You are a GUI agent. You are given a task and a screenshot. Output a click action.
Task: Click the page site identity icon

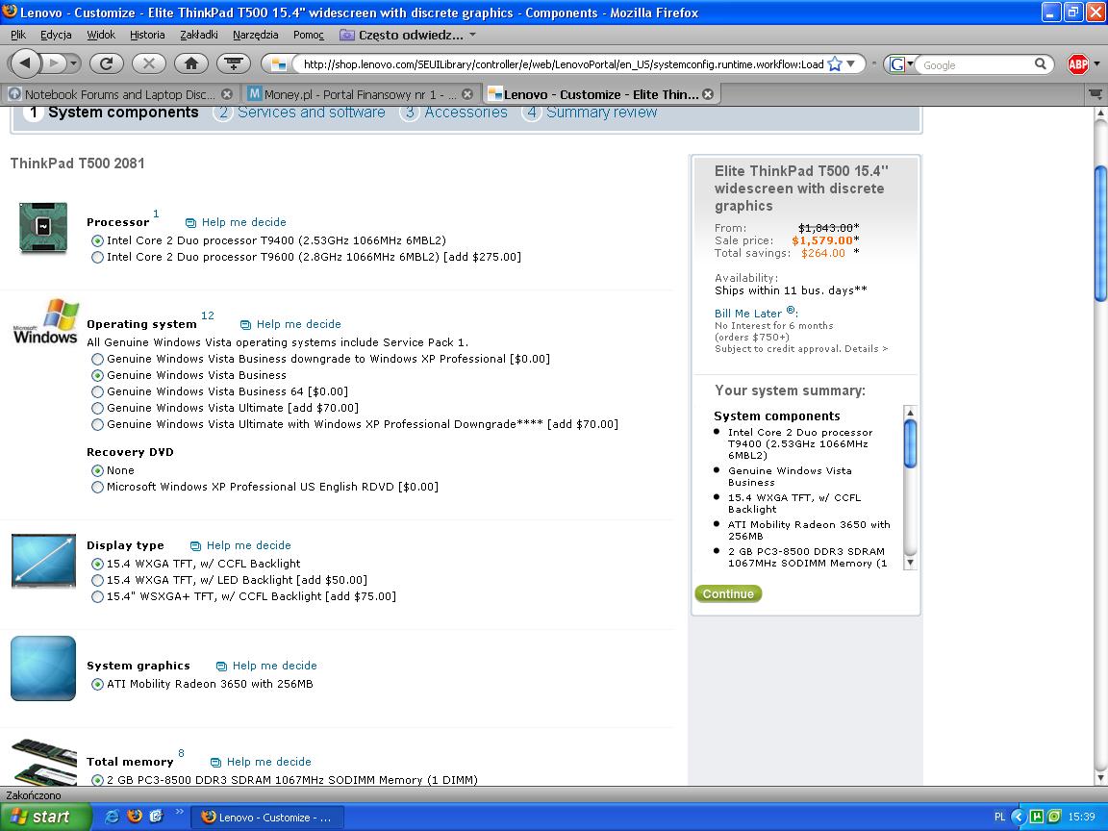coord(279,64)
